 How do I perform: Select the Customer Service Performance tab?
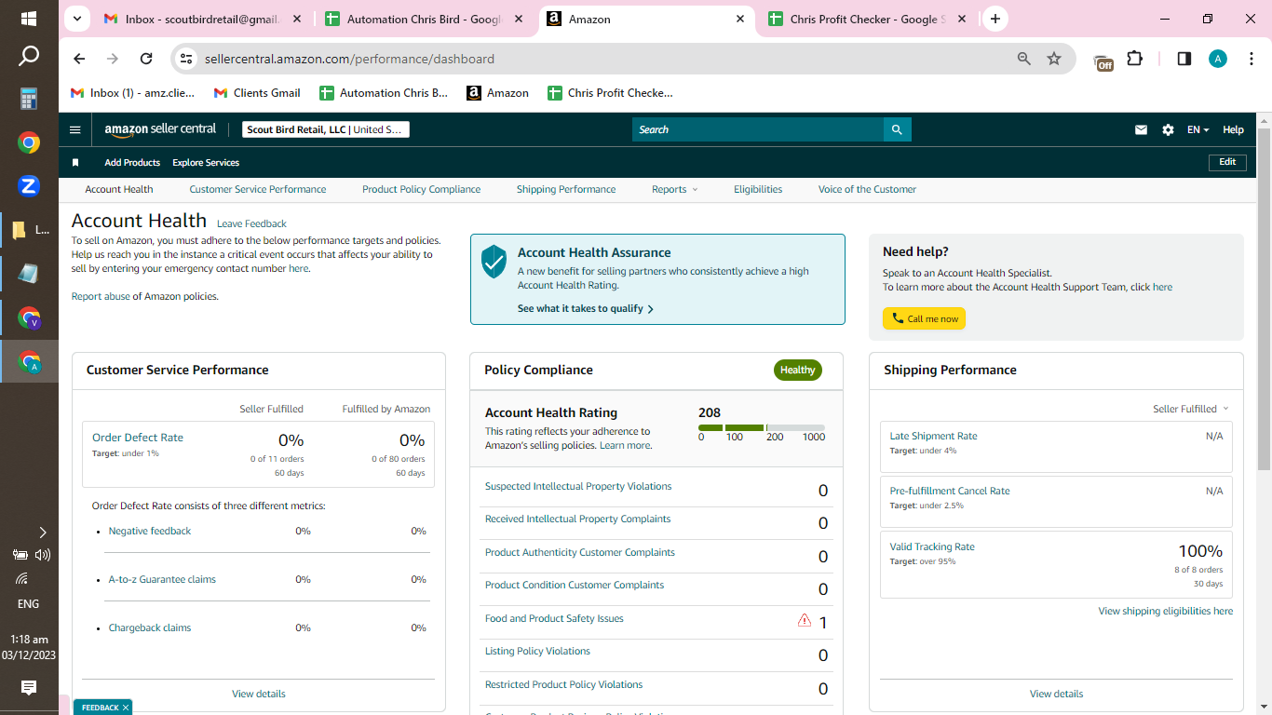click(258, 189)
